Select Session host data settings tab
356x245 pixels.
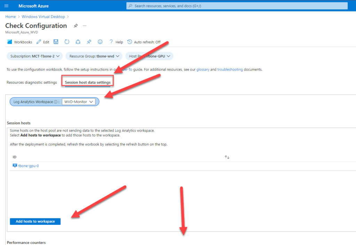coord(88,82)
